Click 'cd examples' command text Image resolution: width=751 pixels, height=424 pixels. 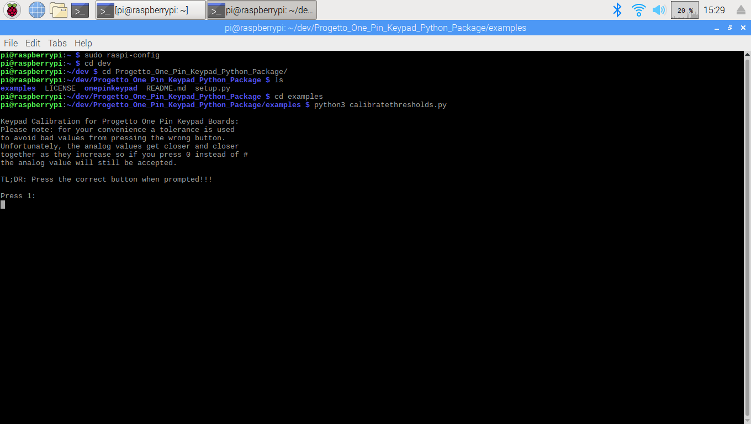299,97
